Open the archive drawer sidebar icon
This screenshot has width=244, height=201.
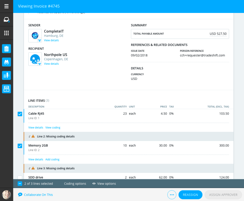6,89
